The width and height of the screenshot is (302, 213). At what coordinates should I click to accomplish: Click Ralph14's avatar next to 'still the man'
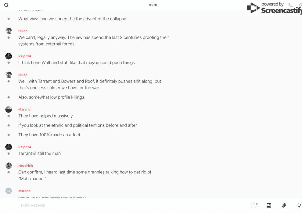coord(9,147)
